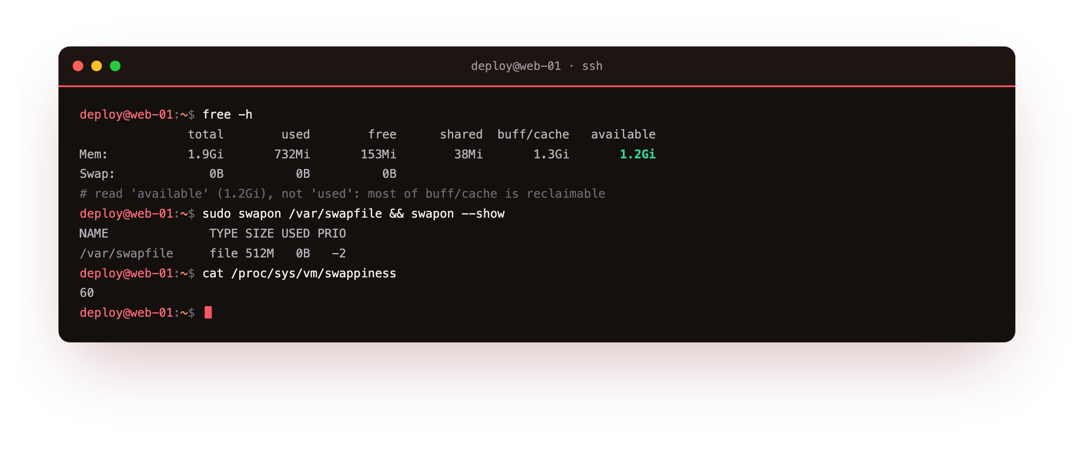Viewport: 1092px width, 449px height.
Task: Click the 'cat /proc/sys/vm/swappiness' command
Action: 299,273
